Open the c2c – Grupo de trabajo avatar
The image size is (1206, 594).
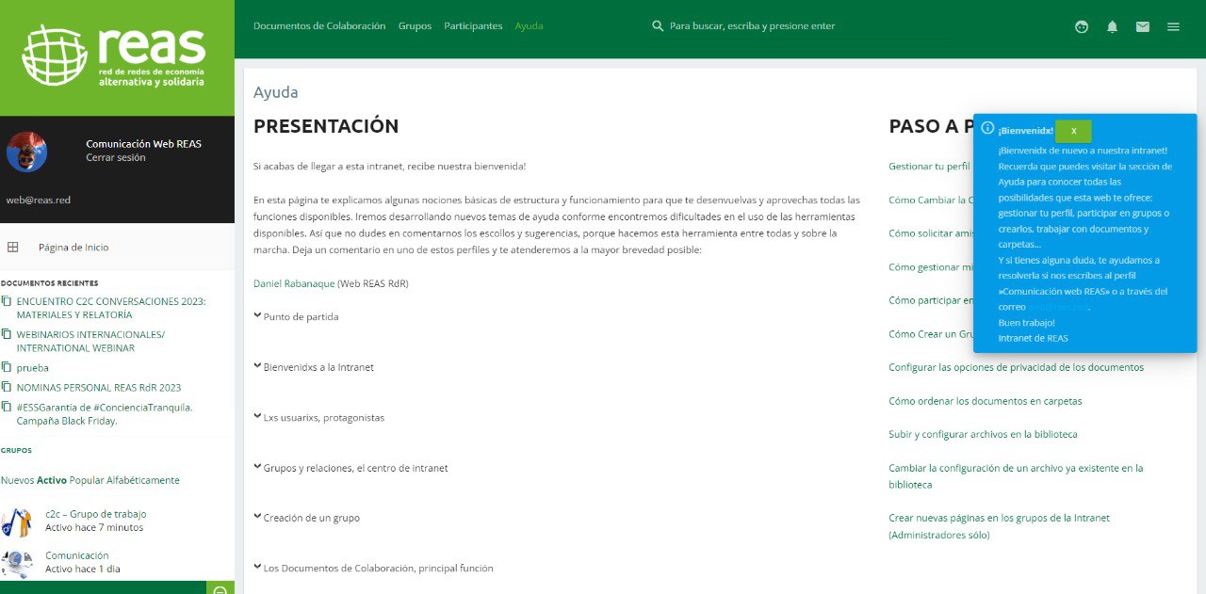coord(16,522)
